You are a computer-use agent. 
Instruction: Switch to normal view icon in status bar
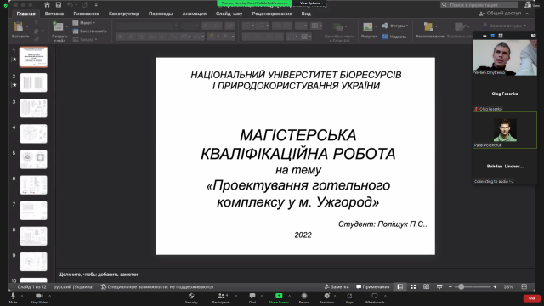[400, 287]
